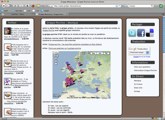Click the @oli2be Twitter handle

[x=7, y=87]
